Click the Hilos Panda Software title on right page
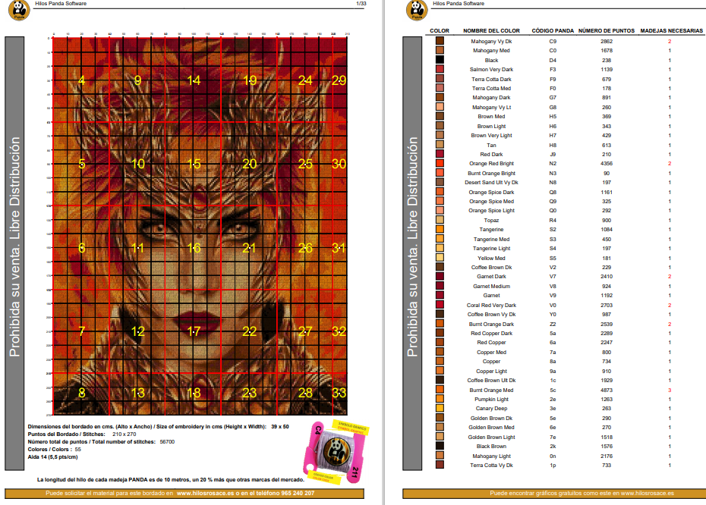This screenshot has width=706, height=505. (459, 3)
